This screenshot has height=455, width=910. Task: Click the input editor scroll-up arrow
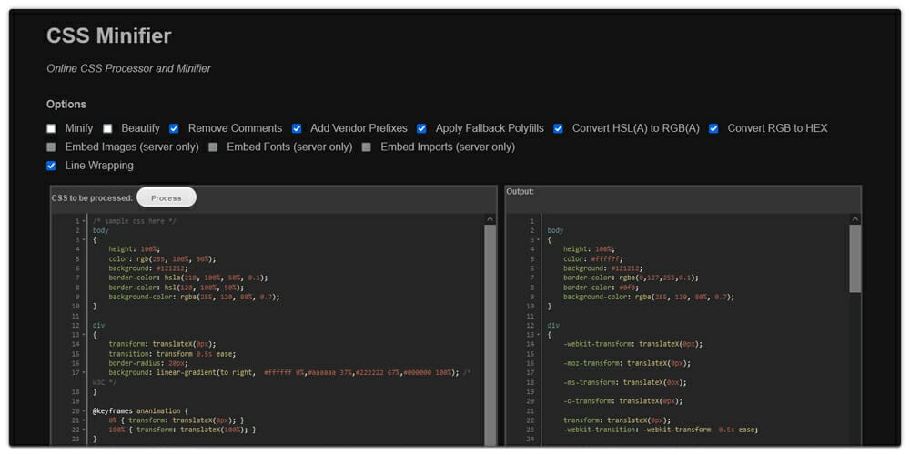490,219
